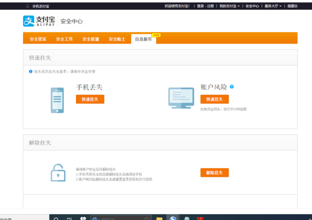This screenshot has width=312, height=220.
Task: Click the help question mark beside 账户风险
Action: click(x=232, y=87)
